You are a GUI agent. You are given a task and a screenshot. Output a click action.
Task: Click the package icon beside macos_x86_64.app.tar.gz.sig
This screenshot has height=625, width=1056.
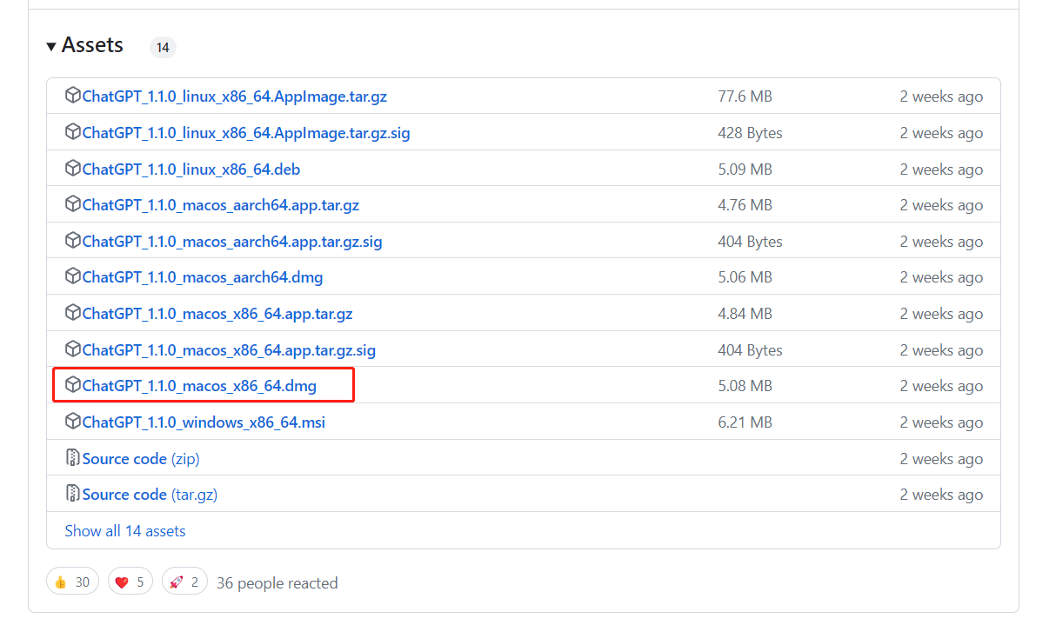point(73,349)
